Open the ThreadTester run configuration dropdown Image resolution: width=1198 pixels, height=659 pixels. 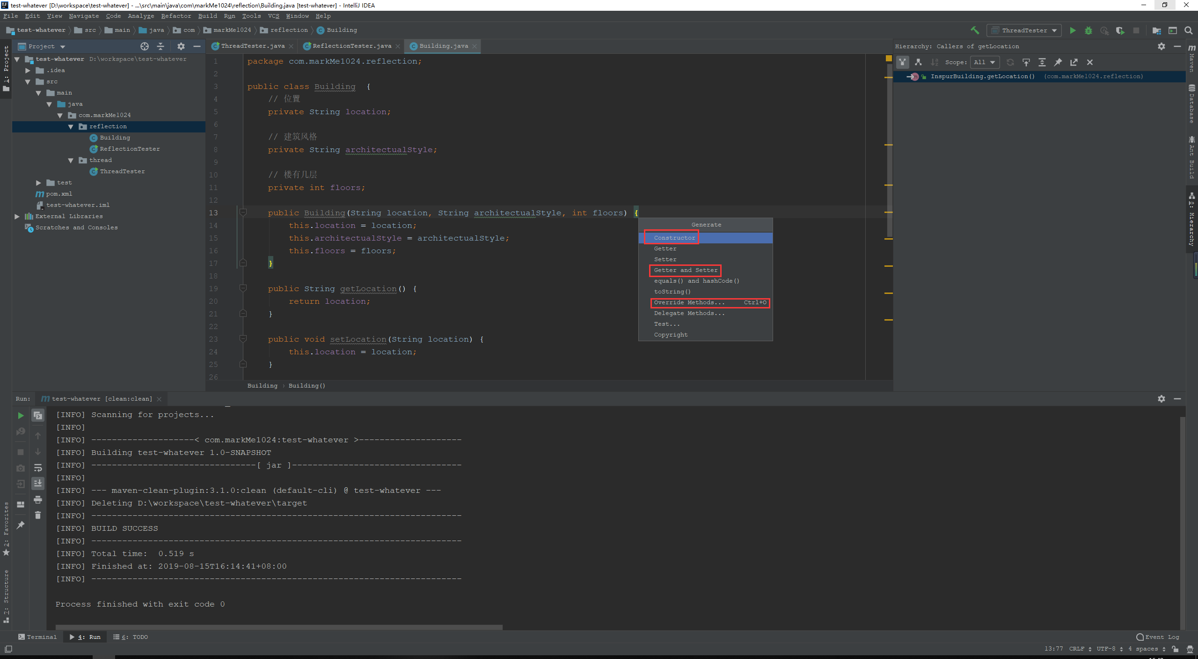coord(1024,30)
